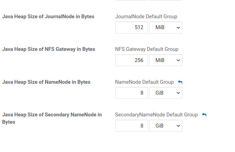
Task: Click the Java Heap Size of NameNode heading
Action: point(46,82)
